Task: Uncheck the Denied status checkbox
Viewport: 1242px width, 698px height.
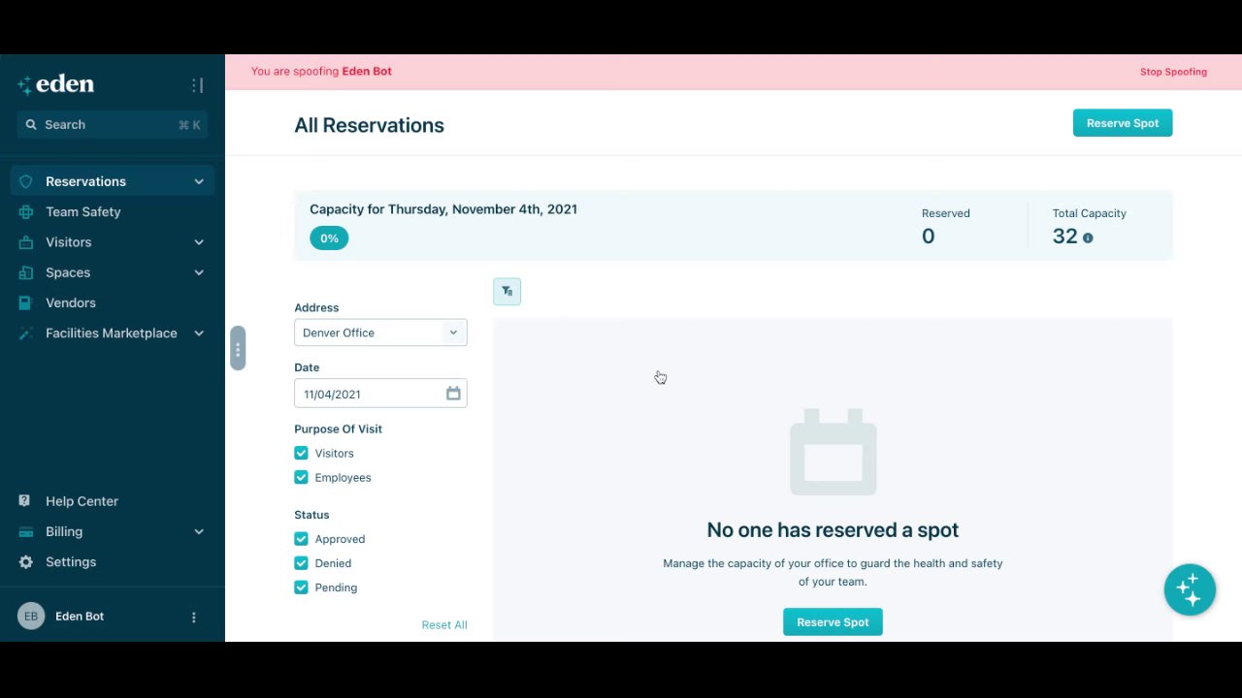Action: tap(301, 562)
